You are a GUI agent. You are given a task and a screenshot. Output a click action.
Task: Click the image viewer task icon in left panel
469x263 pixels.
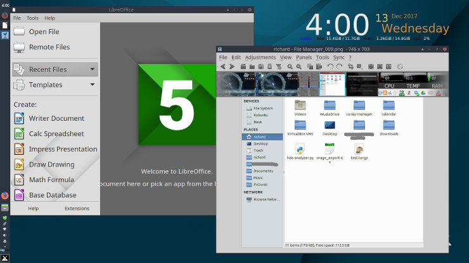[5, 35]
